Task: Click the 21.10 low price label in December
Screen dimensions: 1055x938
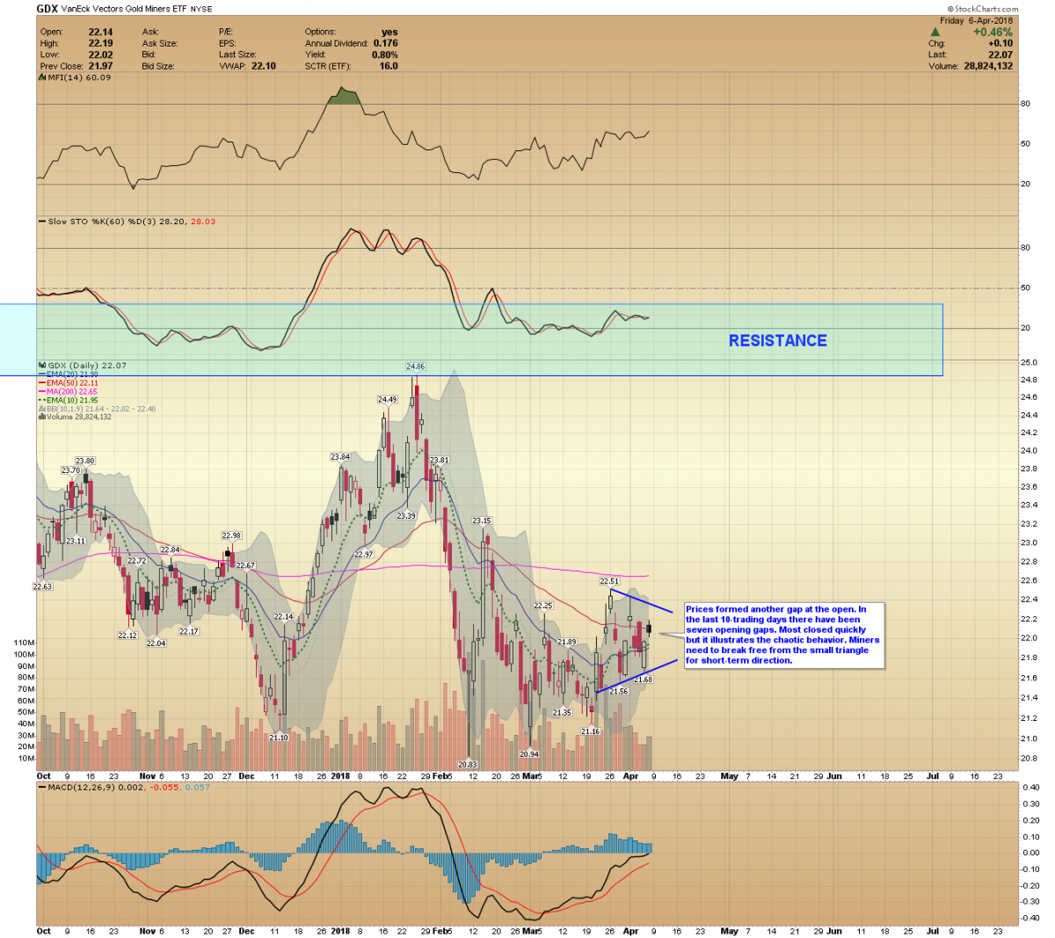Action: pos(278,738)
